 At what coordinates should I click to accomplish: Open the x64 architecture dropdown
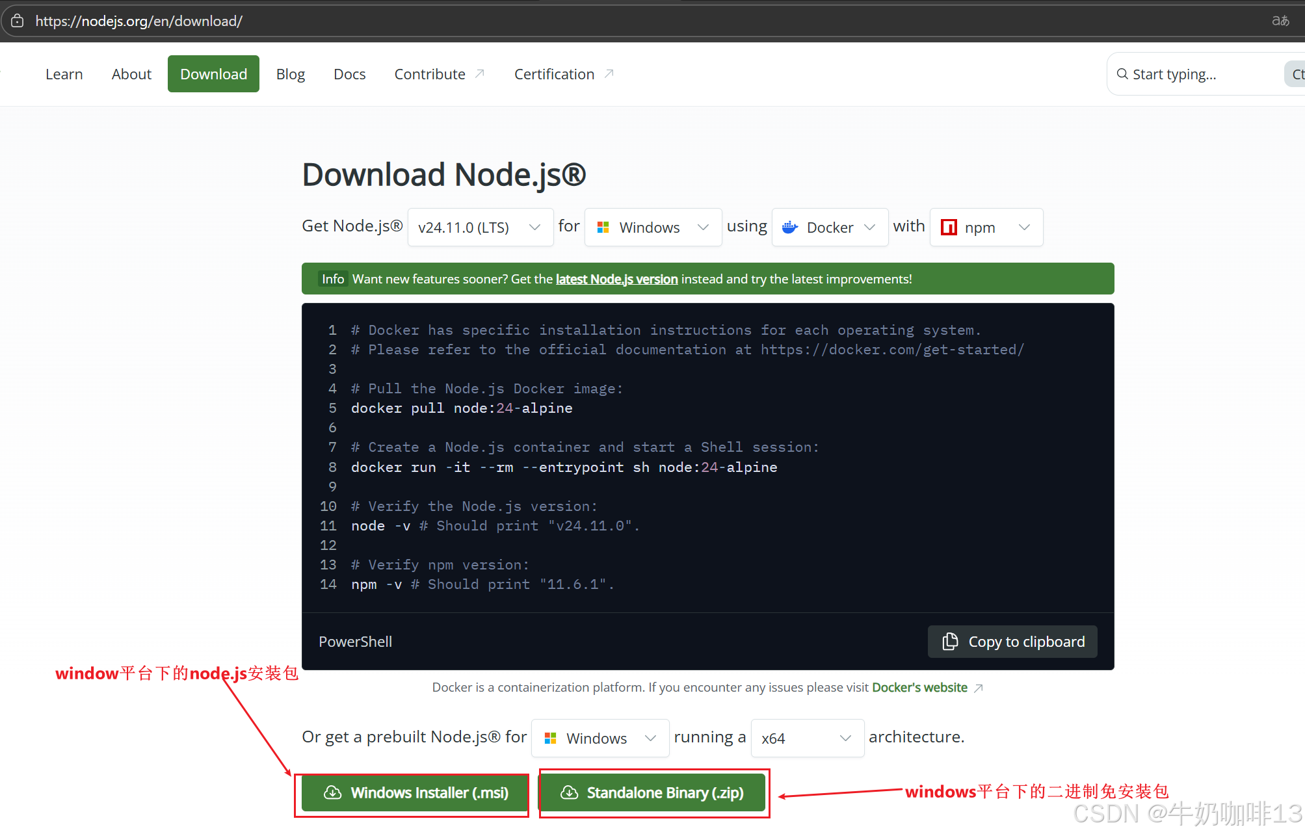click(x=806, y=738)
